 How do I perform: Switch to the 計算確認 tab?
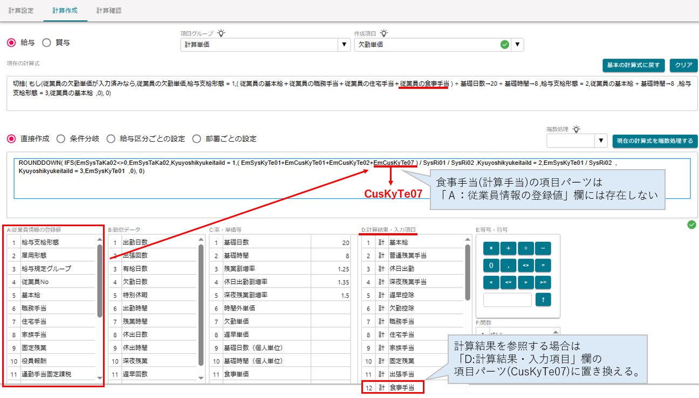109,10
